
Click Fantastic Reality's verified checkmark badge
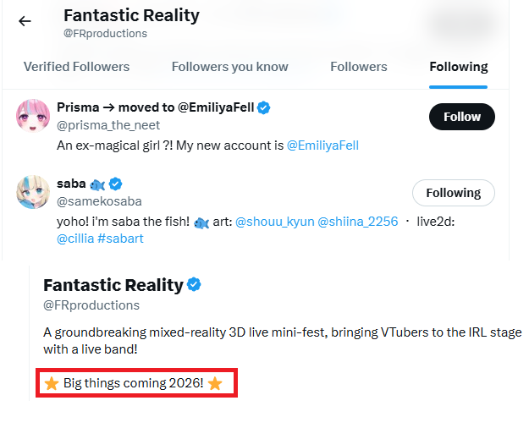point(194,284)
